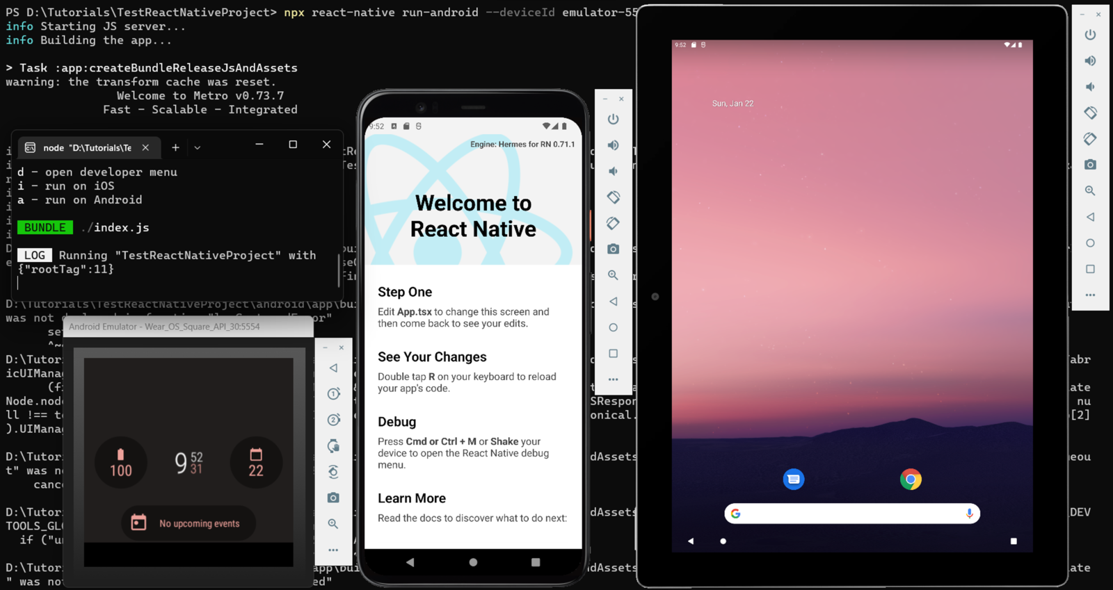
Task: Tap Home on phone screen navigation bar
Action: [473, 562]
